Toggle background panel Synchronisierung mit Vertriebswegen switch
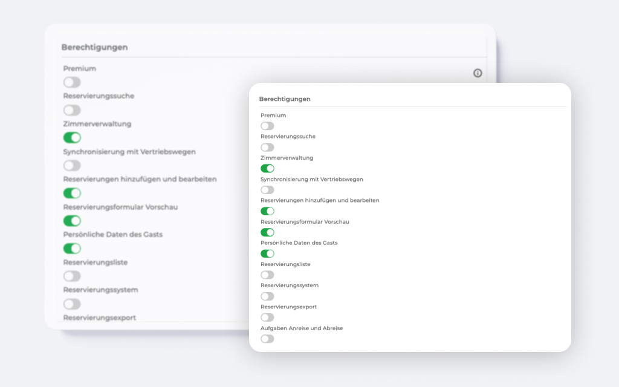The height and width of the screenshot is (387, 619). tap(72, 165)
